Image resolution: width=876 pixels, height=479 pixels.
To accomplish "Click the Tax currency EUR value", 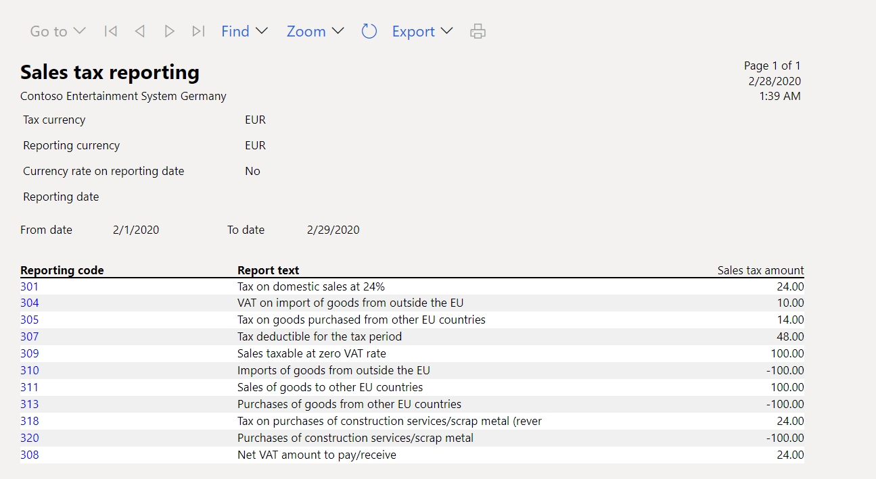I will click(255, 120).
